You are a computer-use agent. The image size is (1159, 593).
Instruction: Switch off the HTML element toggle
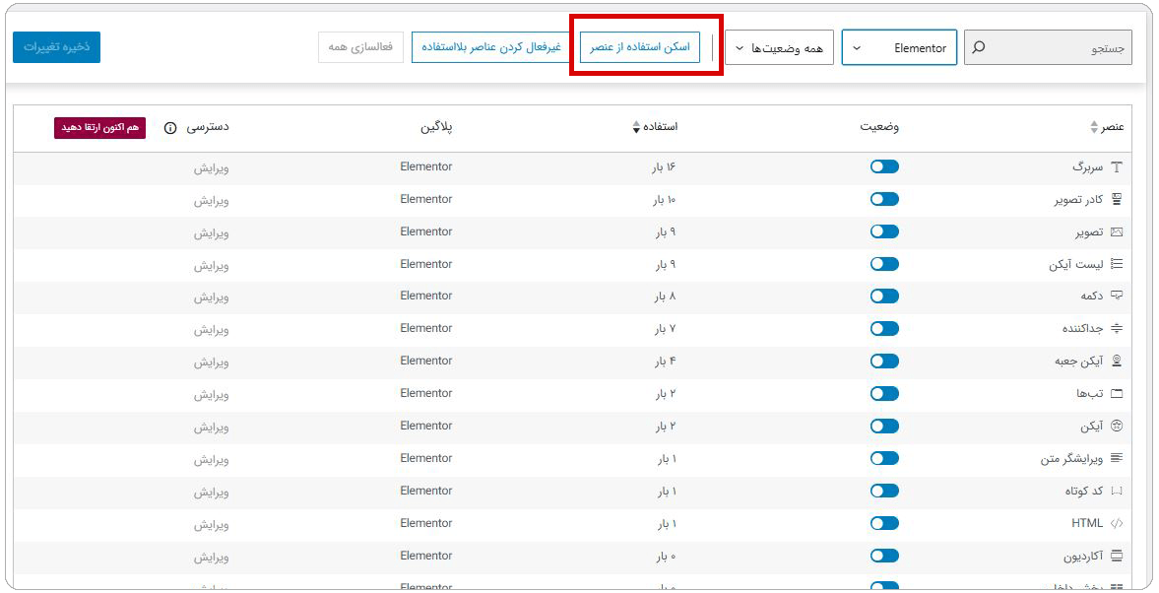click(x=883, y=523)
